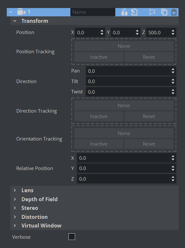Click None button under Position Tracking
Viewport: 185px width, 248px height.
pyautogui.click(x=124, y=46)
